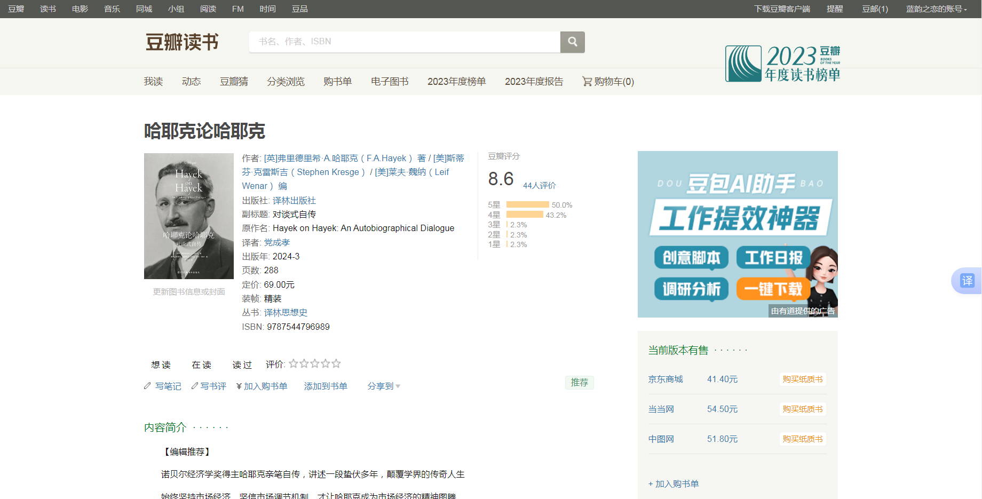Focus the book search input field

coord(405,42)
